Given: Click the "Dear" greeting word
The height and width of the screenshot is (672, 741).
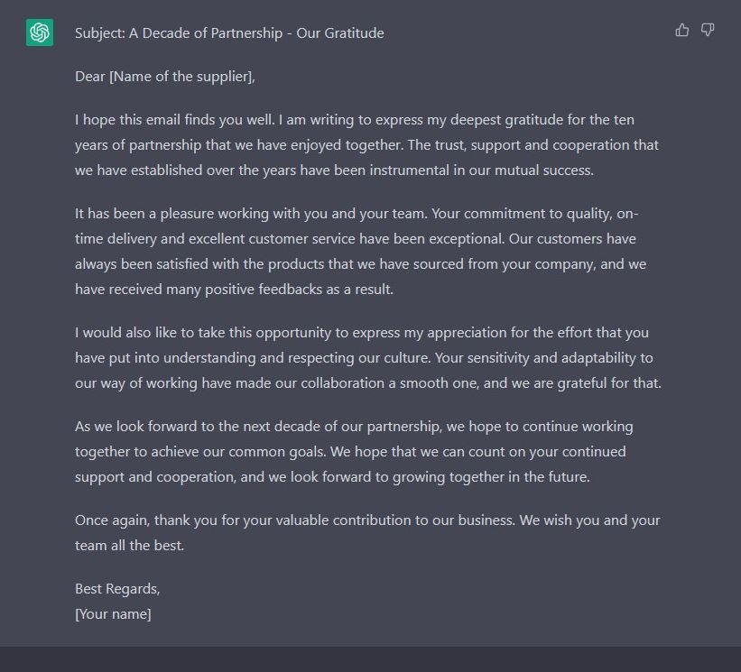Looking at the screenshot, I should click(x=90, y=77).
